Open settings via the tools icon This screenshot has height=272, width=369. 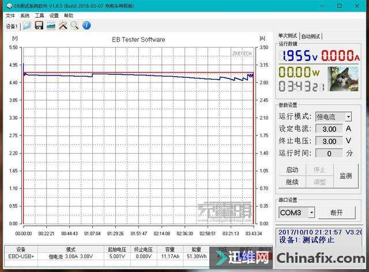point(63,25)
